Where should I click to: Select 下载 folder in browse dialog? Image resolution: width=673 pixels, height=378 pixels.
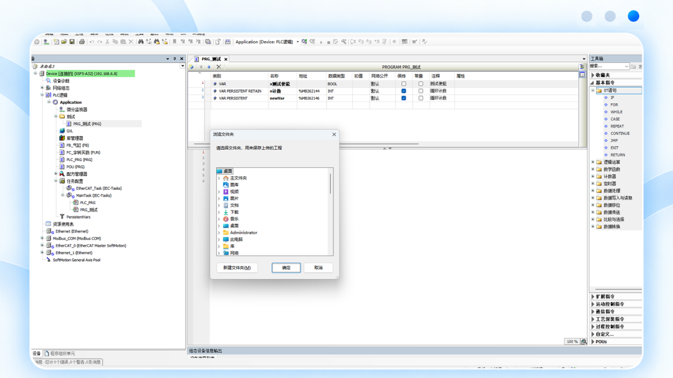coord(234,213)
